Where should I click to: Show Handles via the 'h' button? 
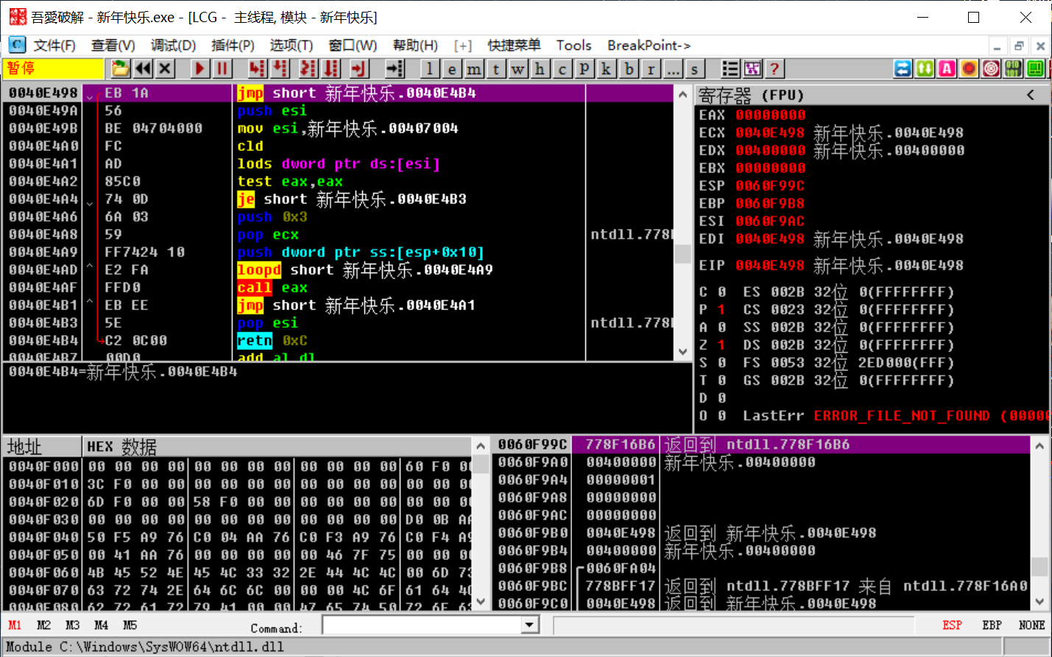pos(540,68)
